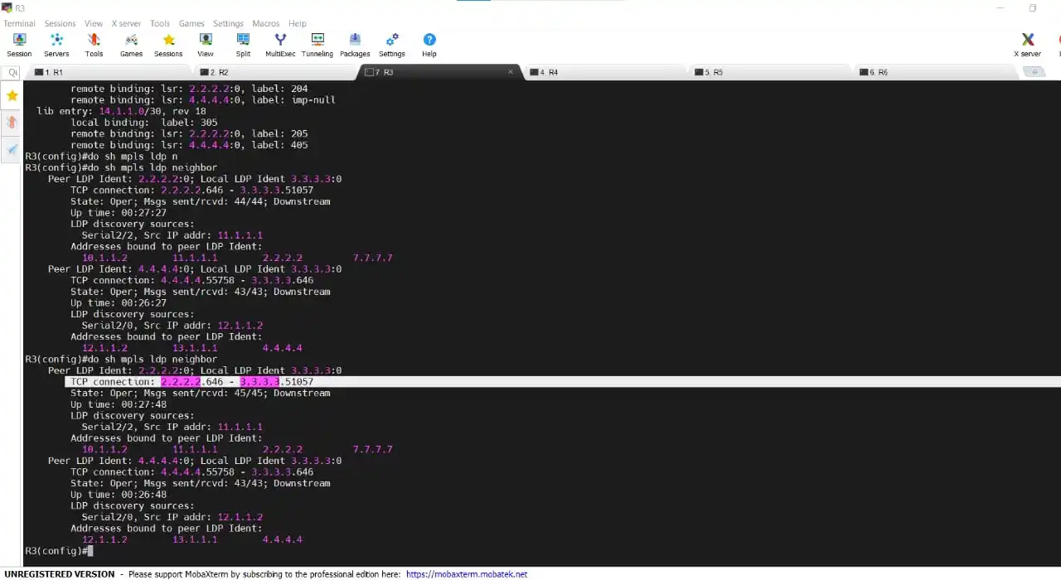1061x580 pixels.
Task: Select the Split toolbar icon
Action: (x=243, y=45)
